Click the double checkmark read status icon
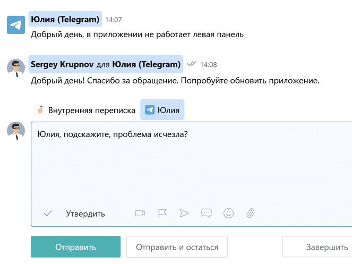 click(x=191, y=64)
